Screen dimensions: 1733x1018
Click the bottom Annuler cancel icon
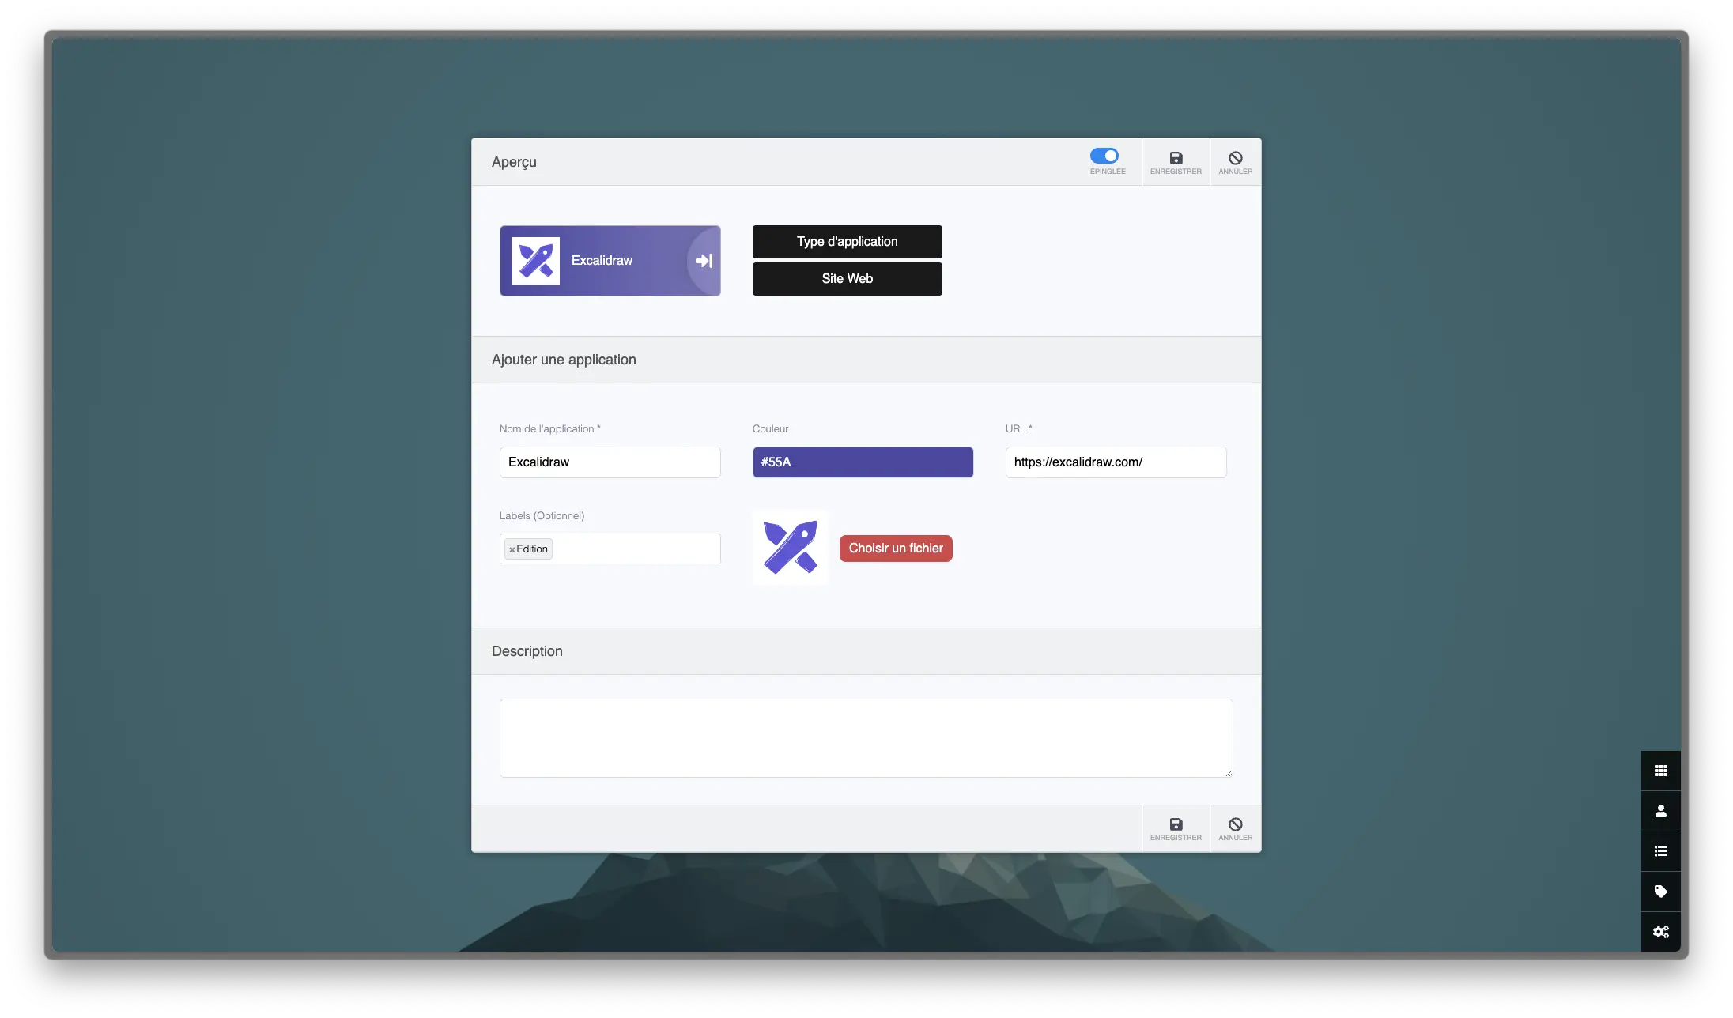1235,824
